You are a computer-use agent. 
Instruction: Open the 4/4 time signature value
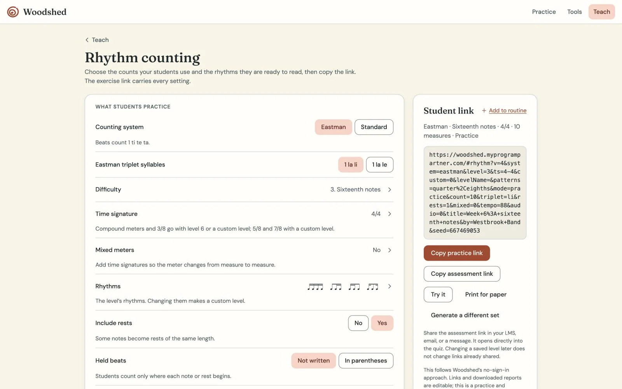point(376,214)
